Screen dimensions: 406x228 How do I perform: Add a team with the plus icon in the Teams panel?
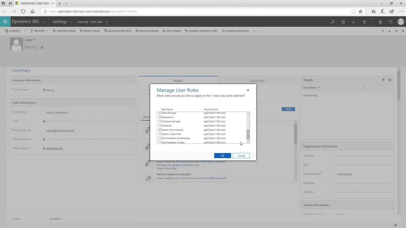pos(383,80)
